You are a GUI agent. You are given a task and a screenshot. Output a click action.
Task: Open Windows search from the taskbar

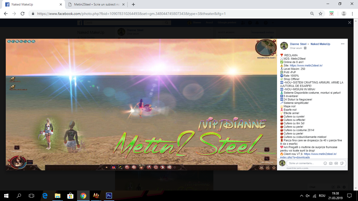tap(19, 196)
